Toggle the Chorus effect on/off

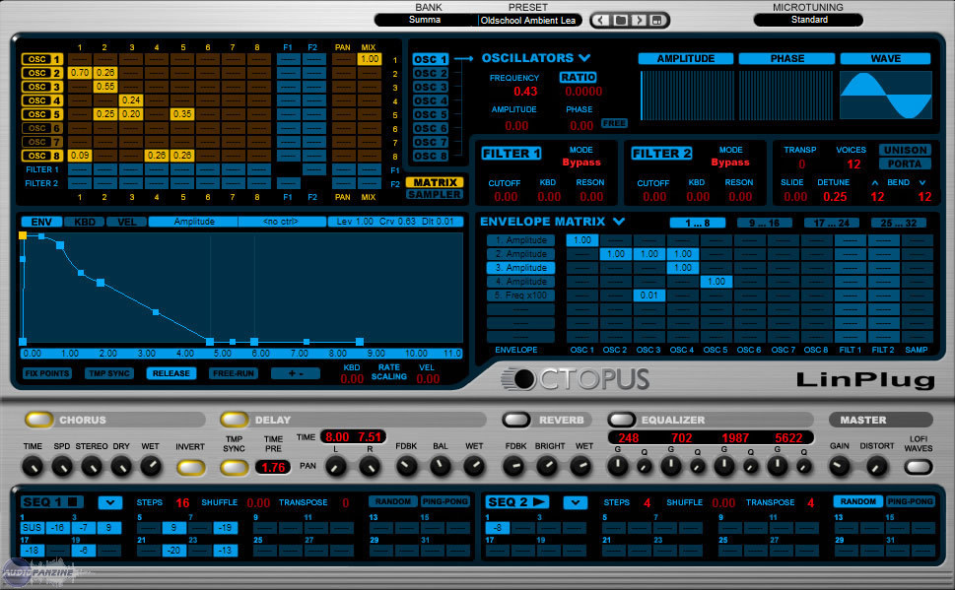coord(39,421)
